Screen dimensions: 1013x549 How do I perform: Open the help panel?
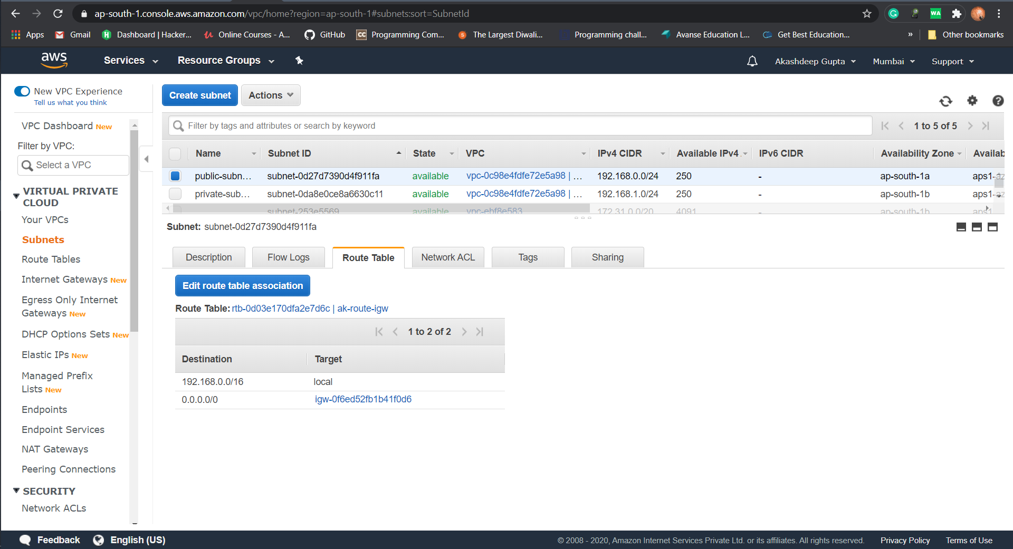pyautogui.click(x=998, y=101)
